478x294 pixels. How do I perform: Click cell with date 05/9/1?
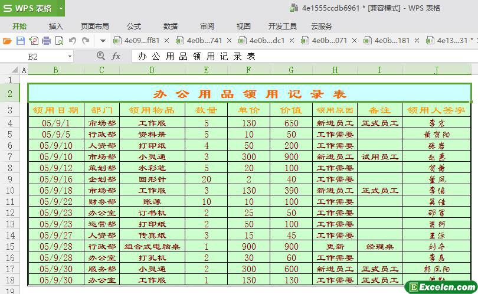point(56,123)
